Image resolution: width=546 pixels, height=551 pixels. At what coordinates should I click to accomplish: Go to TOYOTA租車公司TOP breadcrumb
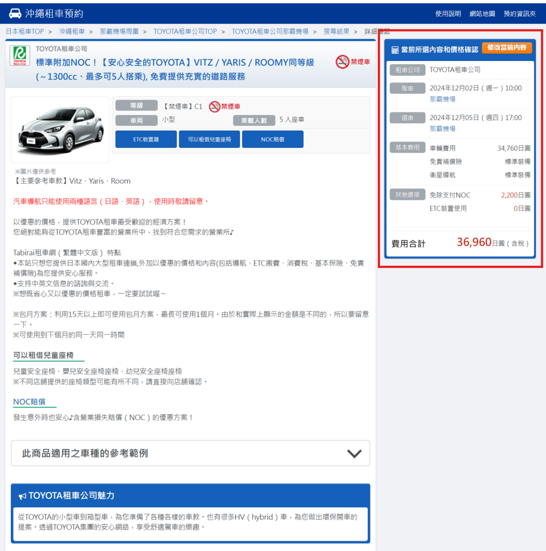pos(185,31)
